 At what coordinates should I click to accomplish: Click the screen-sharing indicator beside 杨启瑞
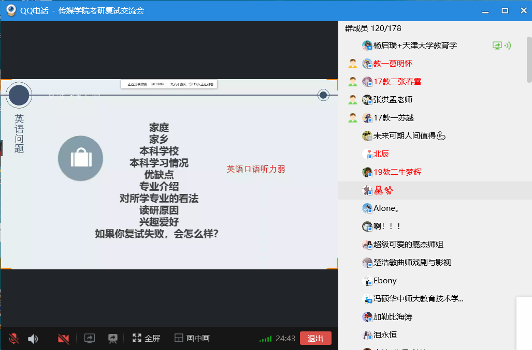tap(497, 45)
